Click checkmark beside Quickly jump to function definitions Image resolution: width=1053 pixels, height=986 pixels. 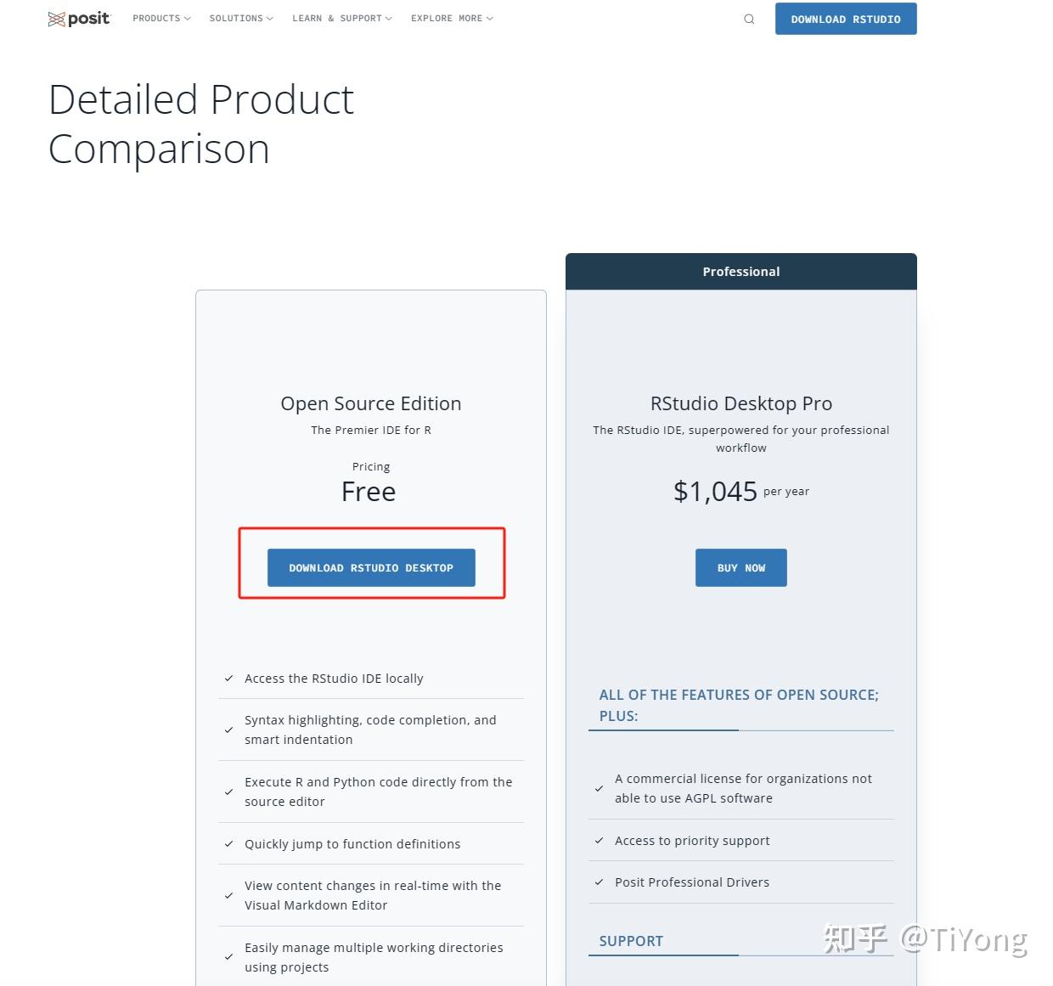coord(228,844)
